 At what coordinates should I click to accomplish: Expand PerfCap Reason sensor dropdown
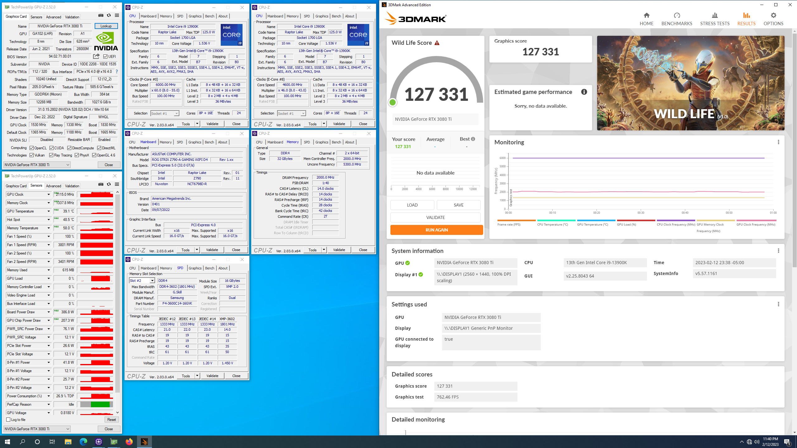tap(49, 404)
